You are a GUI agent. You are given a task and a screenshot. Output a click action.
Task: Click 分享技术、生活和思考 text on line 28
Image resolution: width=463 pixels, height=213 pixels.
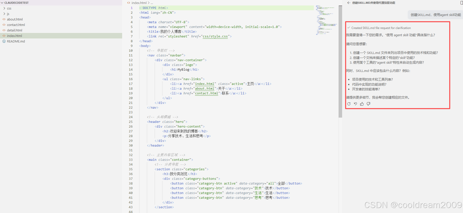[185, 136]
